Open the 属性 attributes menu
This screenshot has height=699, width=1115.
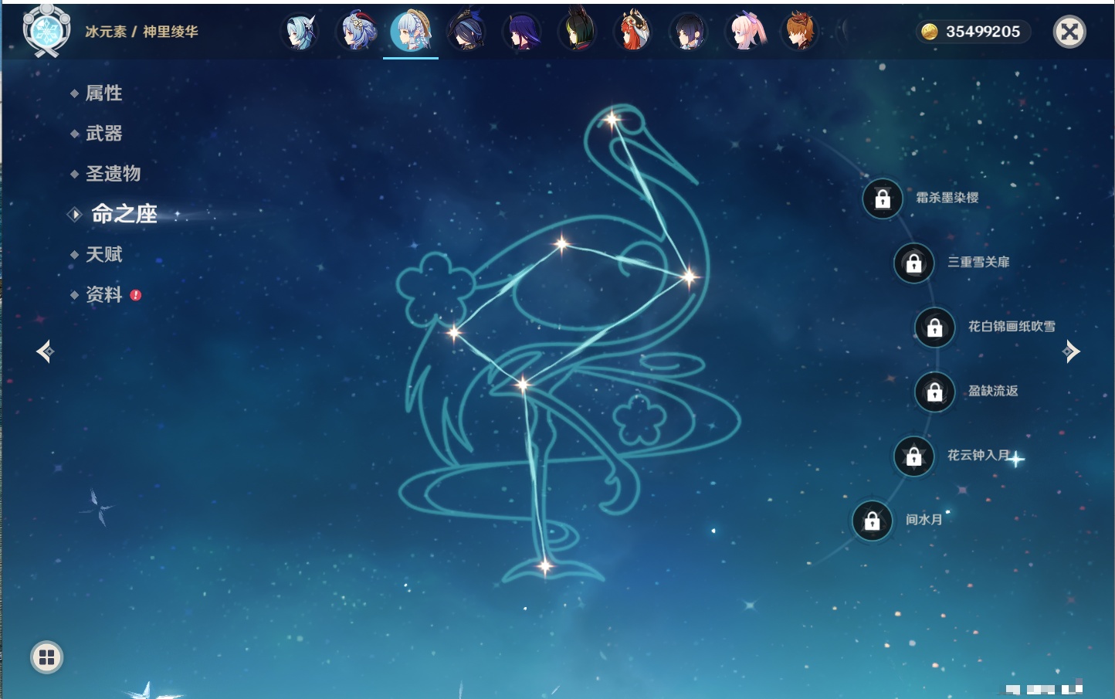point(103,93)
